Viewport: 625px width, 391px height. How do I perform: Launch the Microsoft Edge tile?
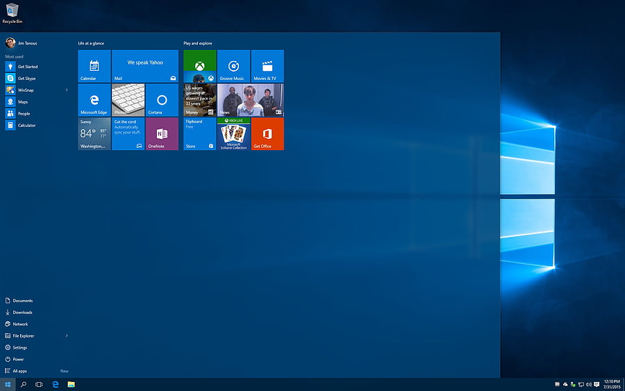tap(94, 100)
